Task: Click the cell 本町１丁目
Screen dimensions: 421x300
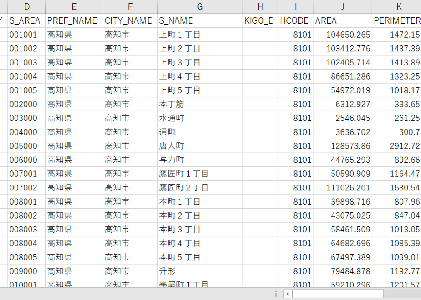Action: (200, 202)
